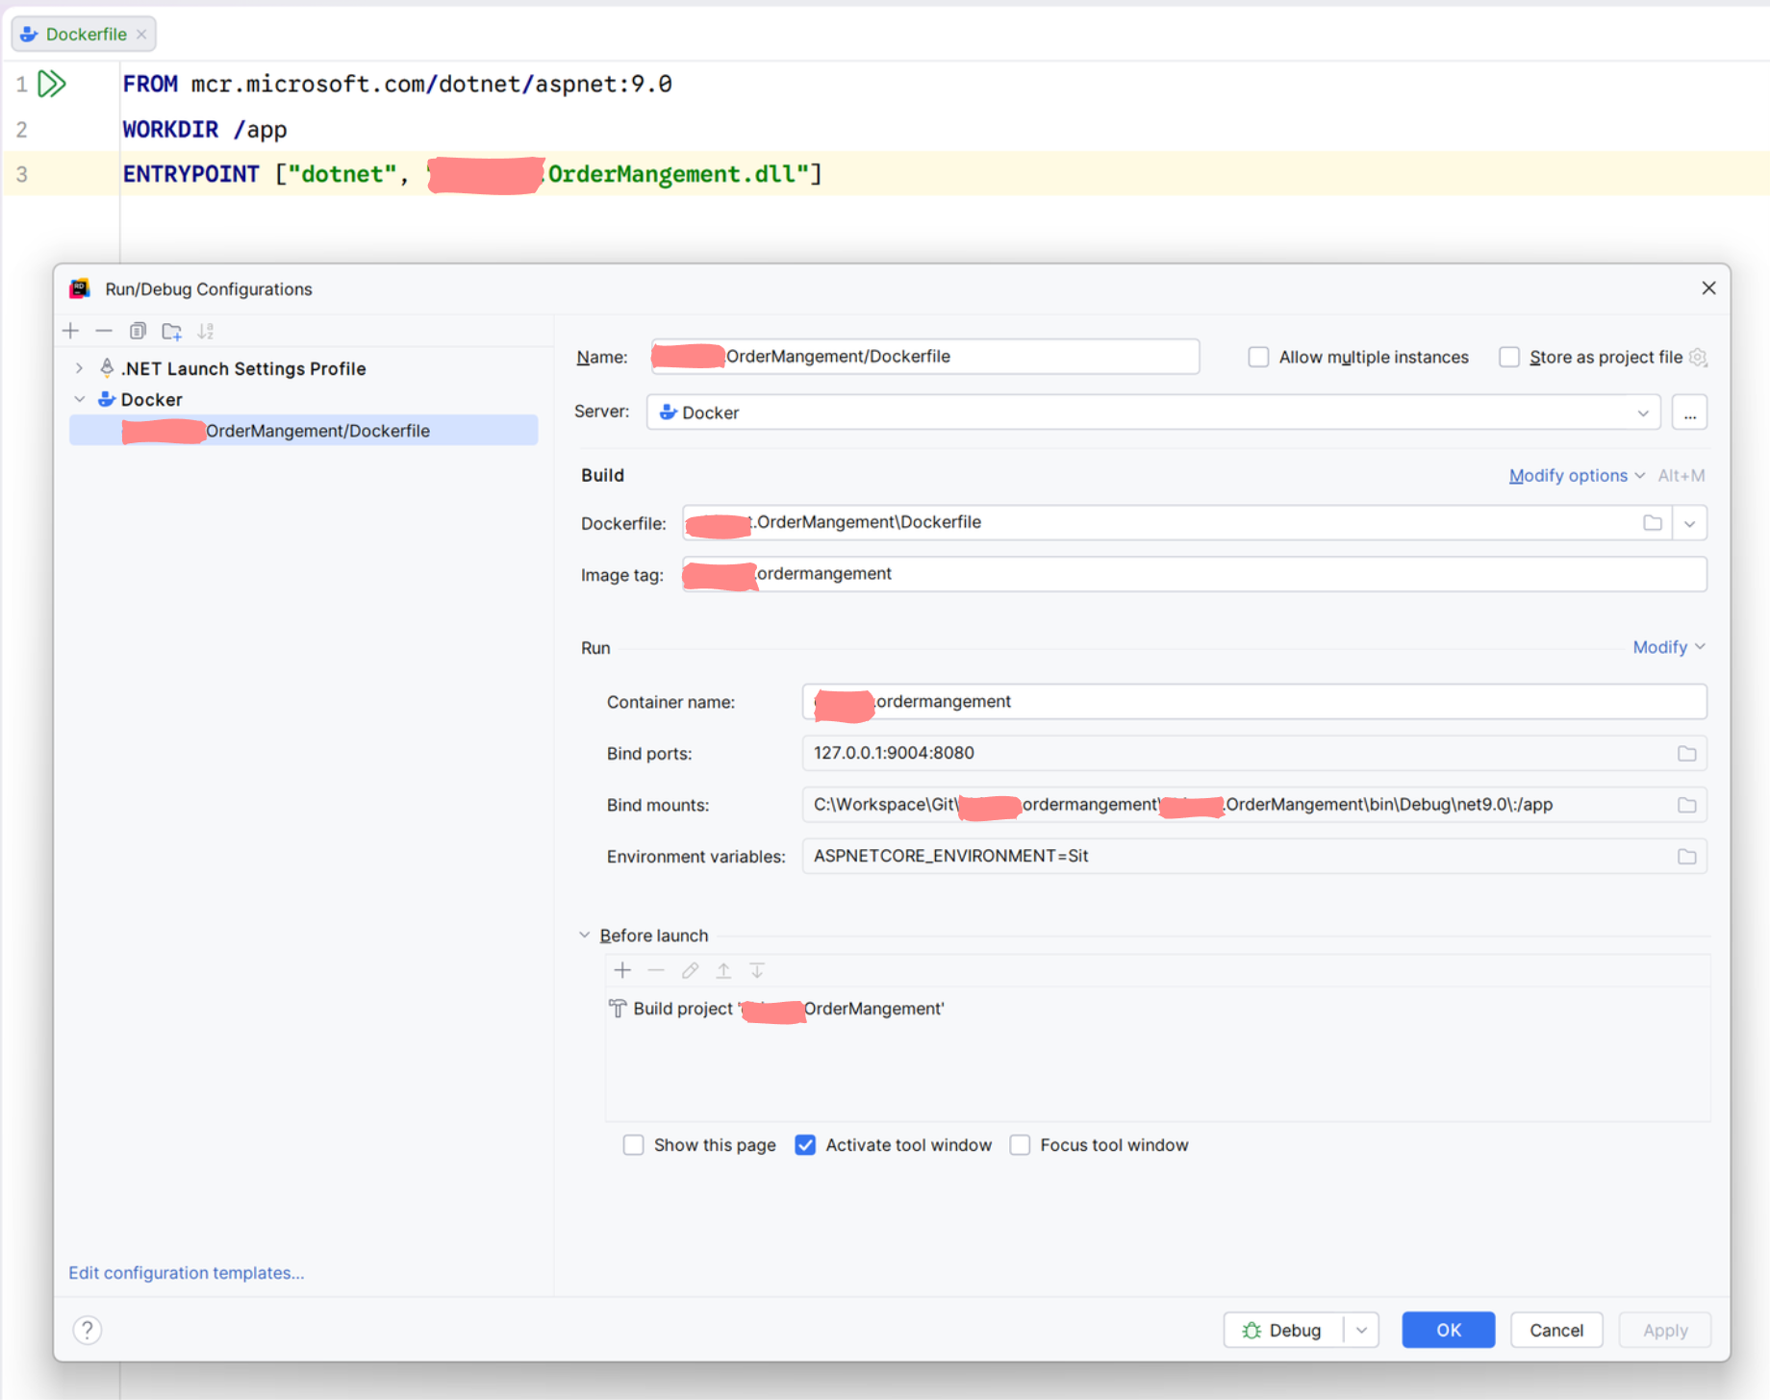The width and height of the screenshot is (1770, 1400).
Task: Open the Bind ports editor icon
Action: [x=1686, y=754]
